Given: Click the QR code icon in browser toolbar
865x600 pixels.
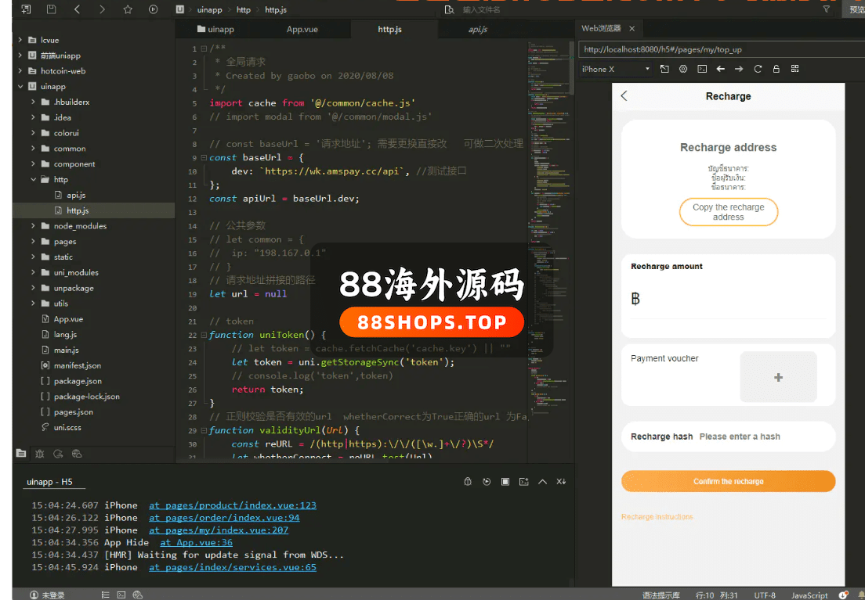Looking at the screenshot, I should click(794, 69).
